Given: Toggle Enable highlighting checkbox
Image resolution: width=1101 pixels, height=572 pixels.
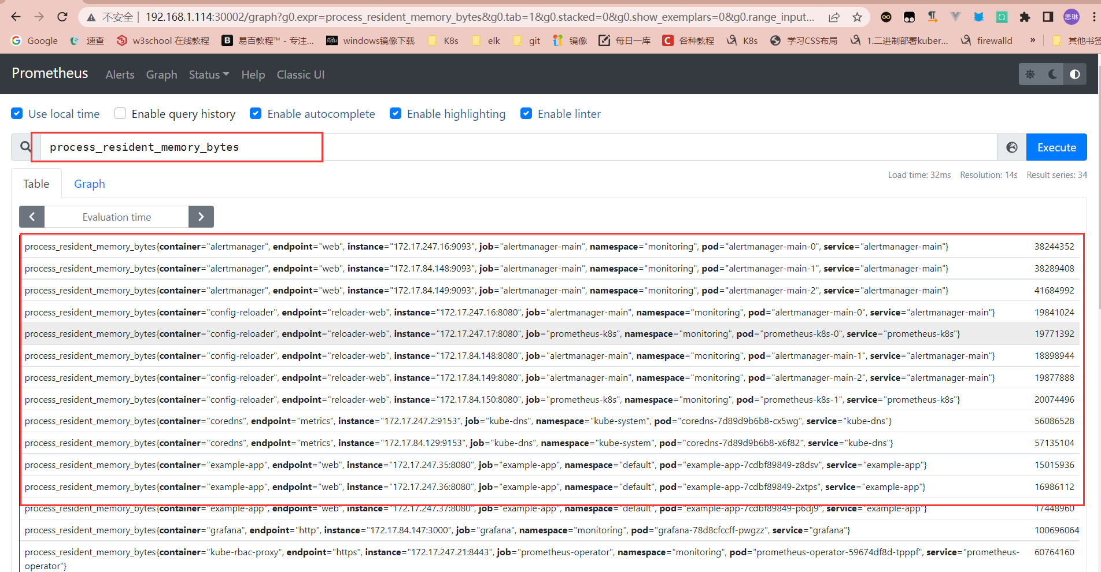Looking at the screenshot, I should pyautogui.click(x=396, y=113).
